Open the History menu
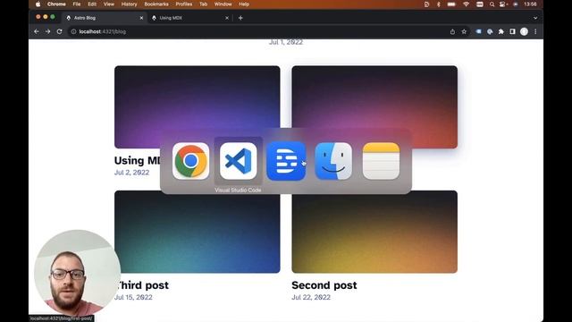The image size is (572, 322). (x=129, y=4)
